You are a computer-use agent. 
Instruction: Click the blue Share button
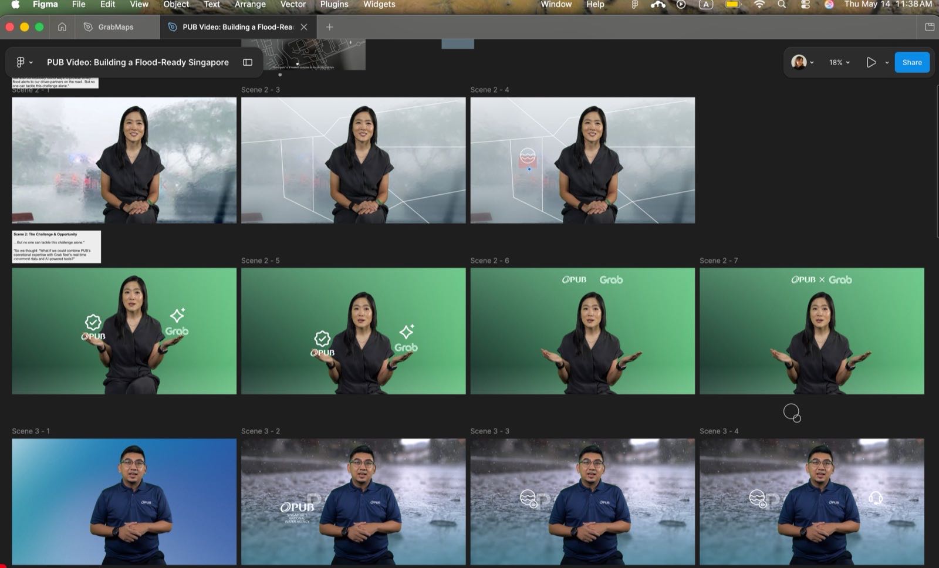click(x=912, y=62)
